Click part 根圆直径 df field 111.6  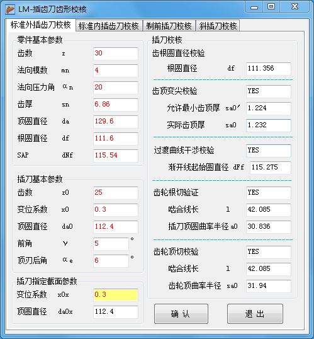[x=116, y=139]
